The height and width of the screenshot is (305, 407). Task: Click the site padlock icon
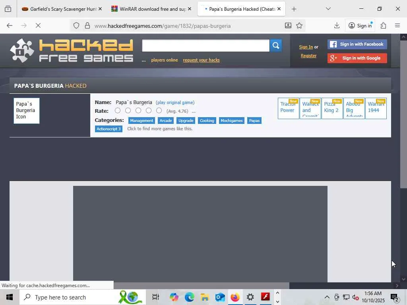pos(87,25)
